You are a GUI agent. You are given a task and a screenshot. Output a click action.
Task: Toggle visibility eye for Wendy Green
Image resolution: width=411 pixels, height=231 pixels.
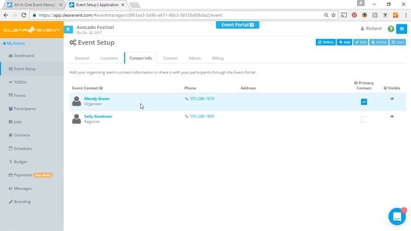click(x=392, y=99)
